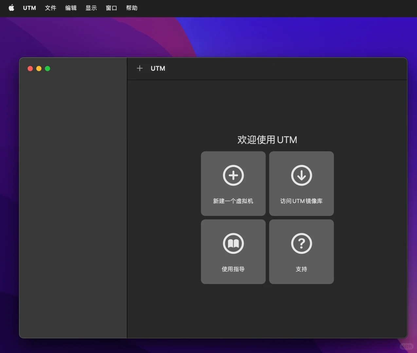Click the question mark icon above 支持
The width and height of the screenshot is (417, 353).
point(301,243)
